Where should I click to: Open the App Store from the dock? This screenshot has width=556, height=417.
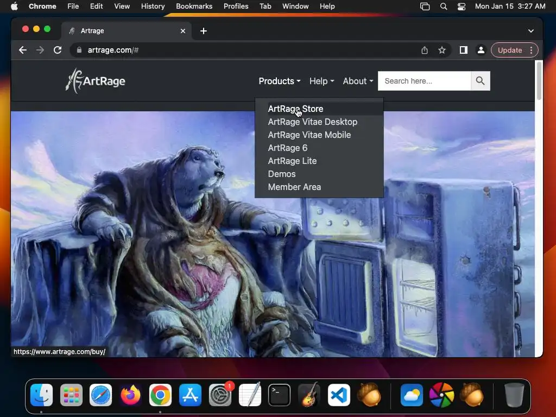190,395
